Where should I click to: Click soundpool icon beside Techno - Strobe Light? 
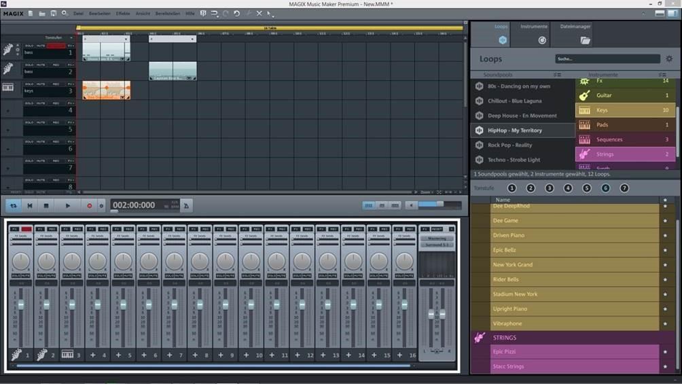click(x=479, y=160)
